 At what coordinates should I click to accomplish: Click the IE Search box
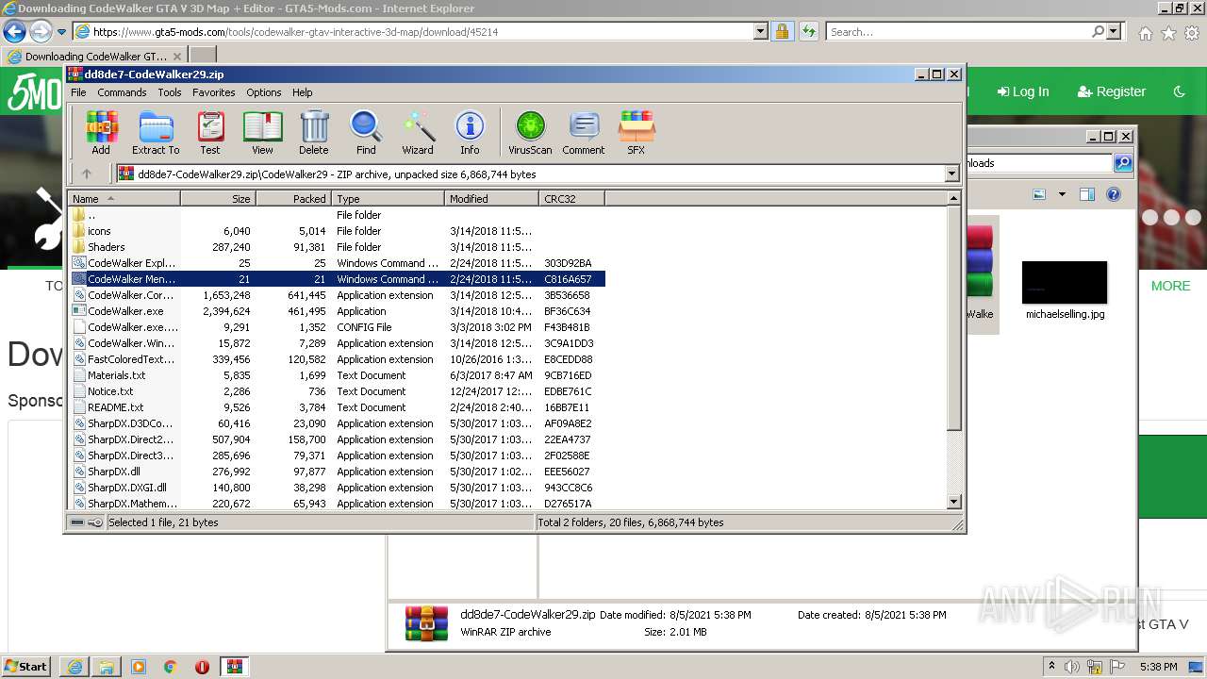[x=960, y=31]
